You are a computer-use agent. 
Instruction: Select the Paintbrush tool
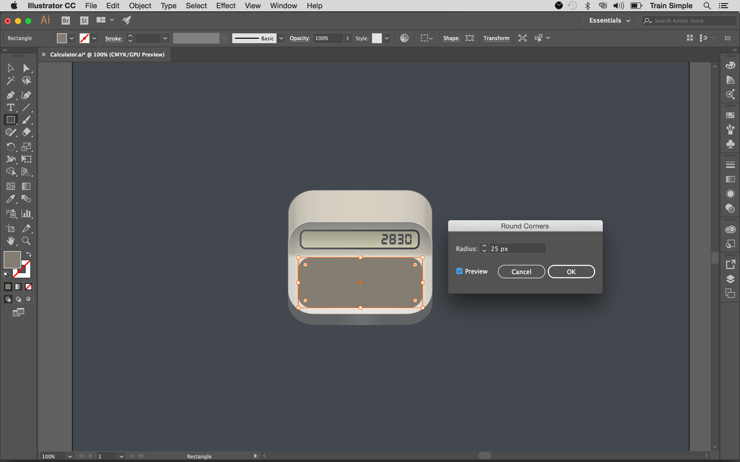coord(26,120)
